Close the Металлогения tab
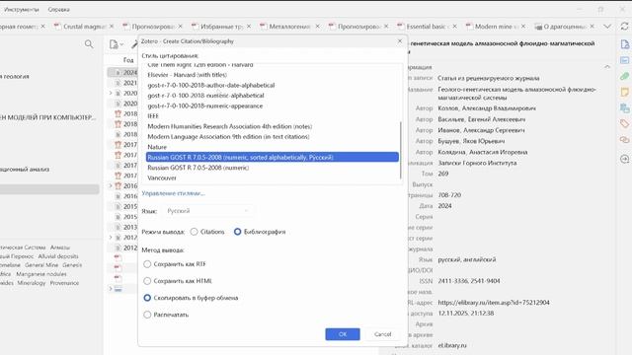632x355 pixels. 318,27
